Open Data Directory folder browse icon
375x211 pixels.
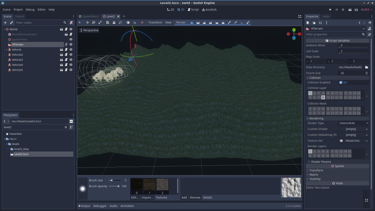[367, 67]
